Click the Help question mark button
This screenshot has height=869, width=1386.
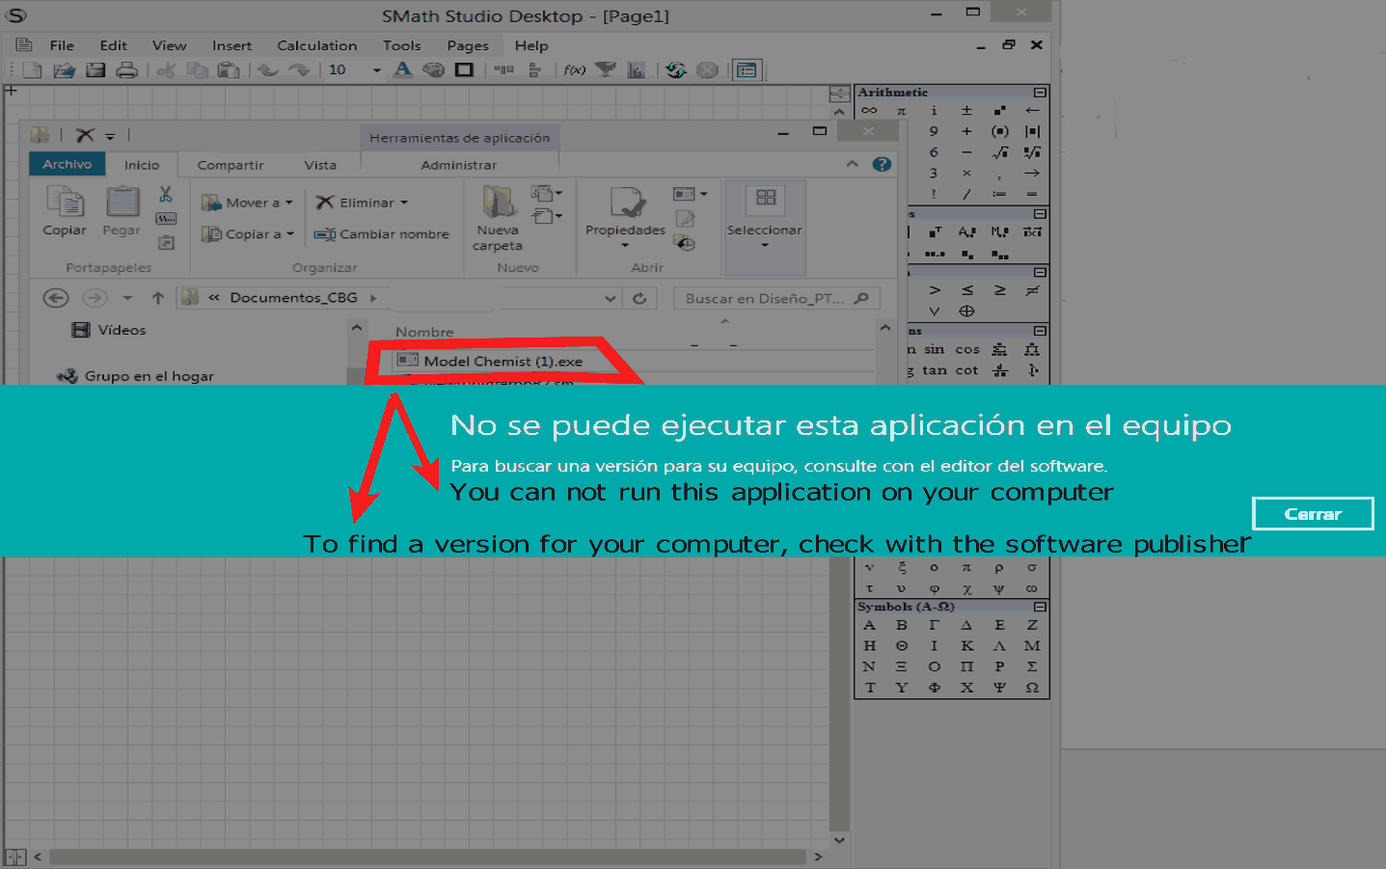[881, 163]
